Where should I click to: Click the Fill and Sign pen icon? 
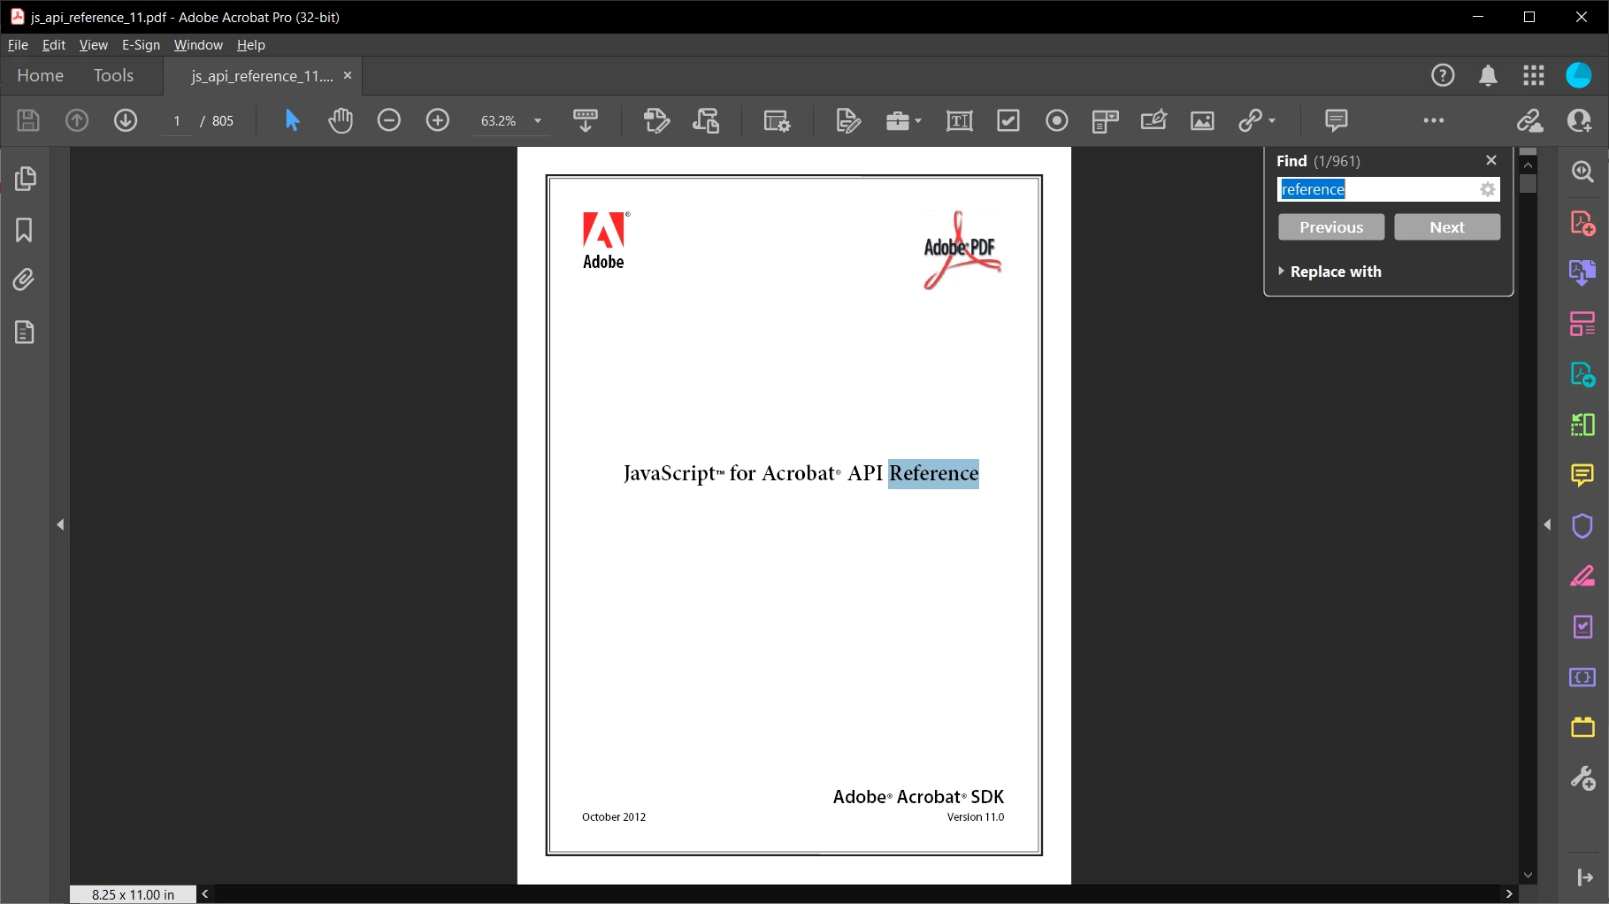[x=848, y=120]
